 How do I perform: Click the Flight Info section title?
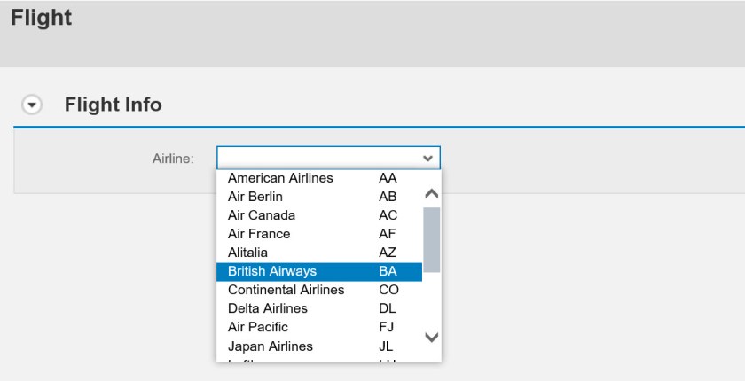[114, 105]
